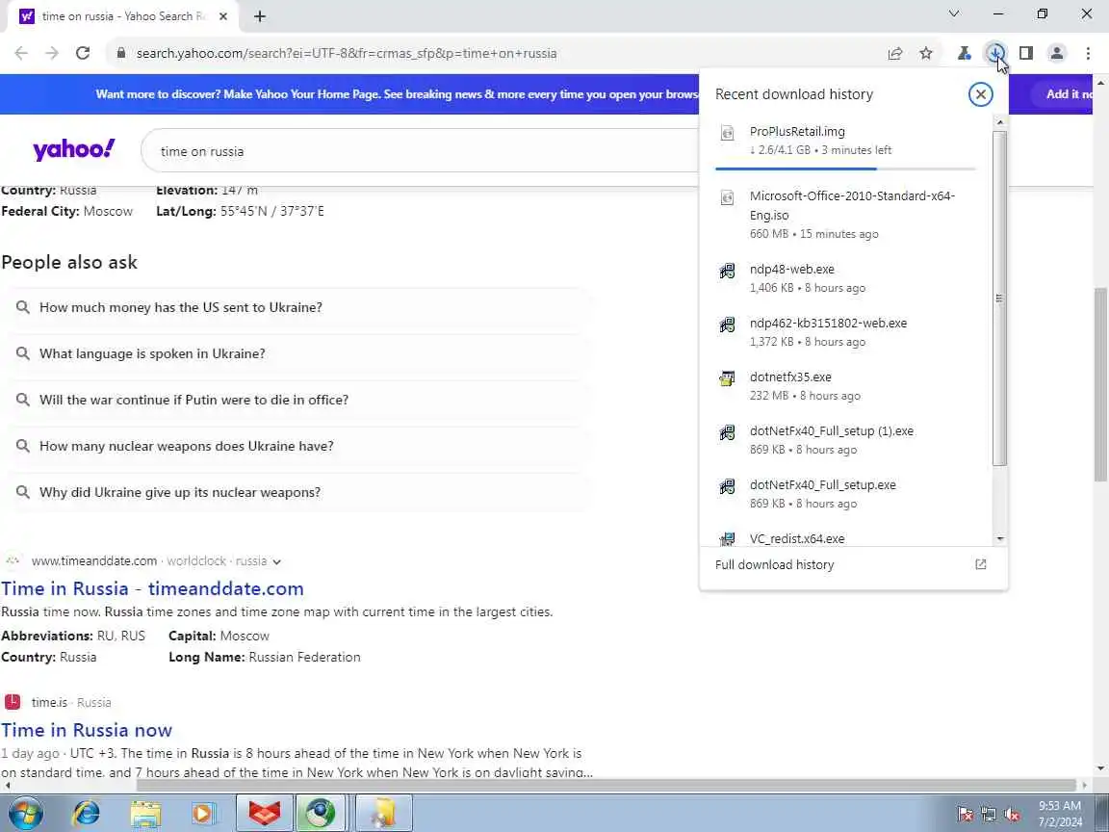
Task: Click the time.is site link
Action: [49, 703]
